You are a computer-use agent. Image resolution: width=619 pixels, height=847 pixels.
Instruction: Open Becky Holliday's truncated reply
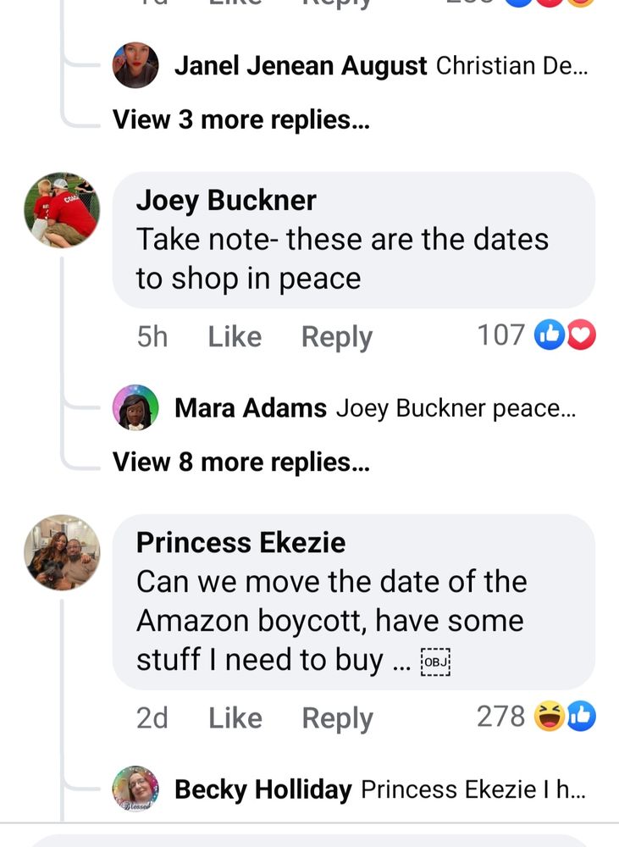473,790
